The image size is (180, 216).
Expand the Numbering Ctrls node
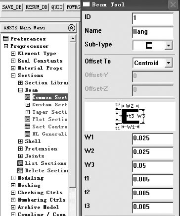click(13, 200)
